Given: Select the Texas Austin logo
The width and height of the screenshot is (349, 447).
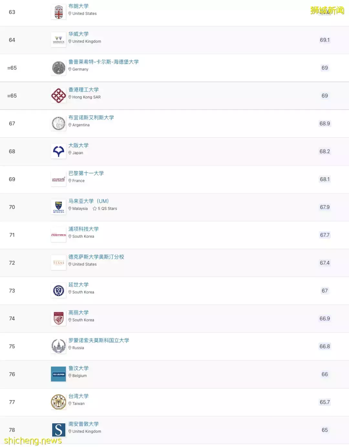Looking at the screenshot, I should (58, 263).
